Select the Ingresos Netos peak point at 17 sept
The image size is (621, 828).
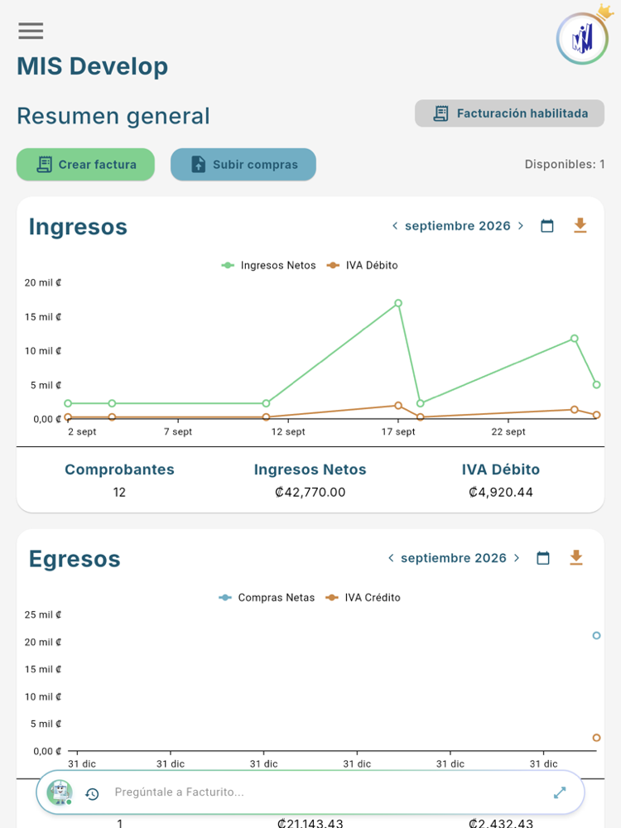point(398,303)
